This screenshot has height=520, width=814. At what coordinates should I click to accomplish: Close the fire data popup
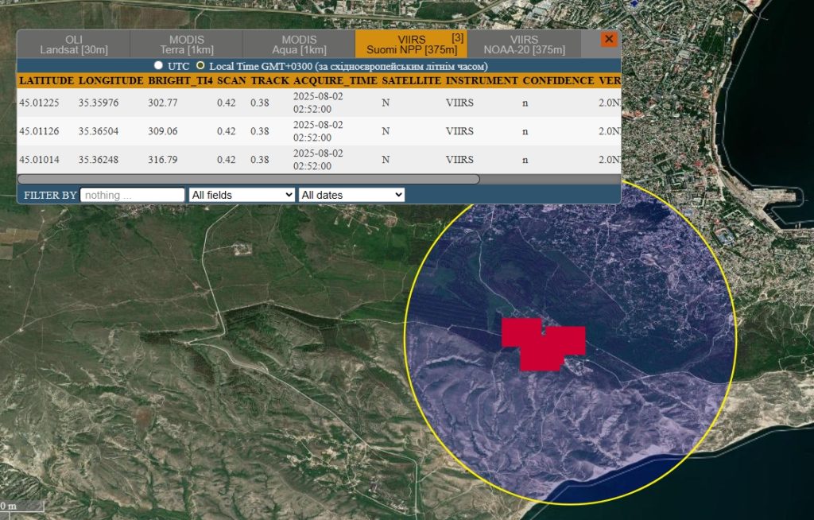click(x=609, y=39)
